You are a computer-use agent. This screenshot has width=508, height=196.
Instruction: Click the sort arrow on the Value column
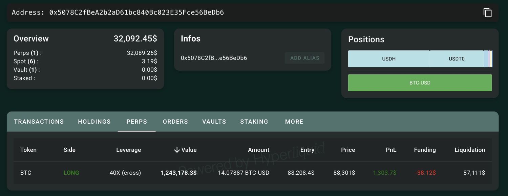point(177,150)
